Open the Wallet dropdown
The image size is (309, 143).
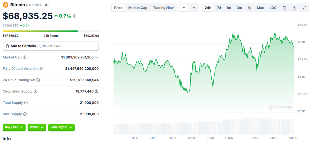pyautogui.click(x=37, y=127)
